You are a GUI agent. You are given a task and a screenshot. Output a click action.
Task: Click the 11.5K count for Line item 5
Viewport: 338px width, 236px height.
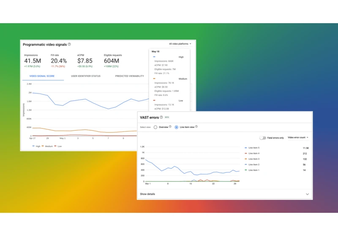[x=305, y=148]
